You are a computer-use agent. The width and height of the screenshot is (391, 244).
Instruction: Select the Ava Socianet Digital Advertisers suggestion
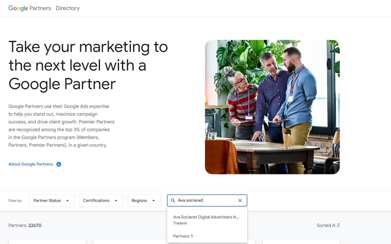click(x=207, y=220)
